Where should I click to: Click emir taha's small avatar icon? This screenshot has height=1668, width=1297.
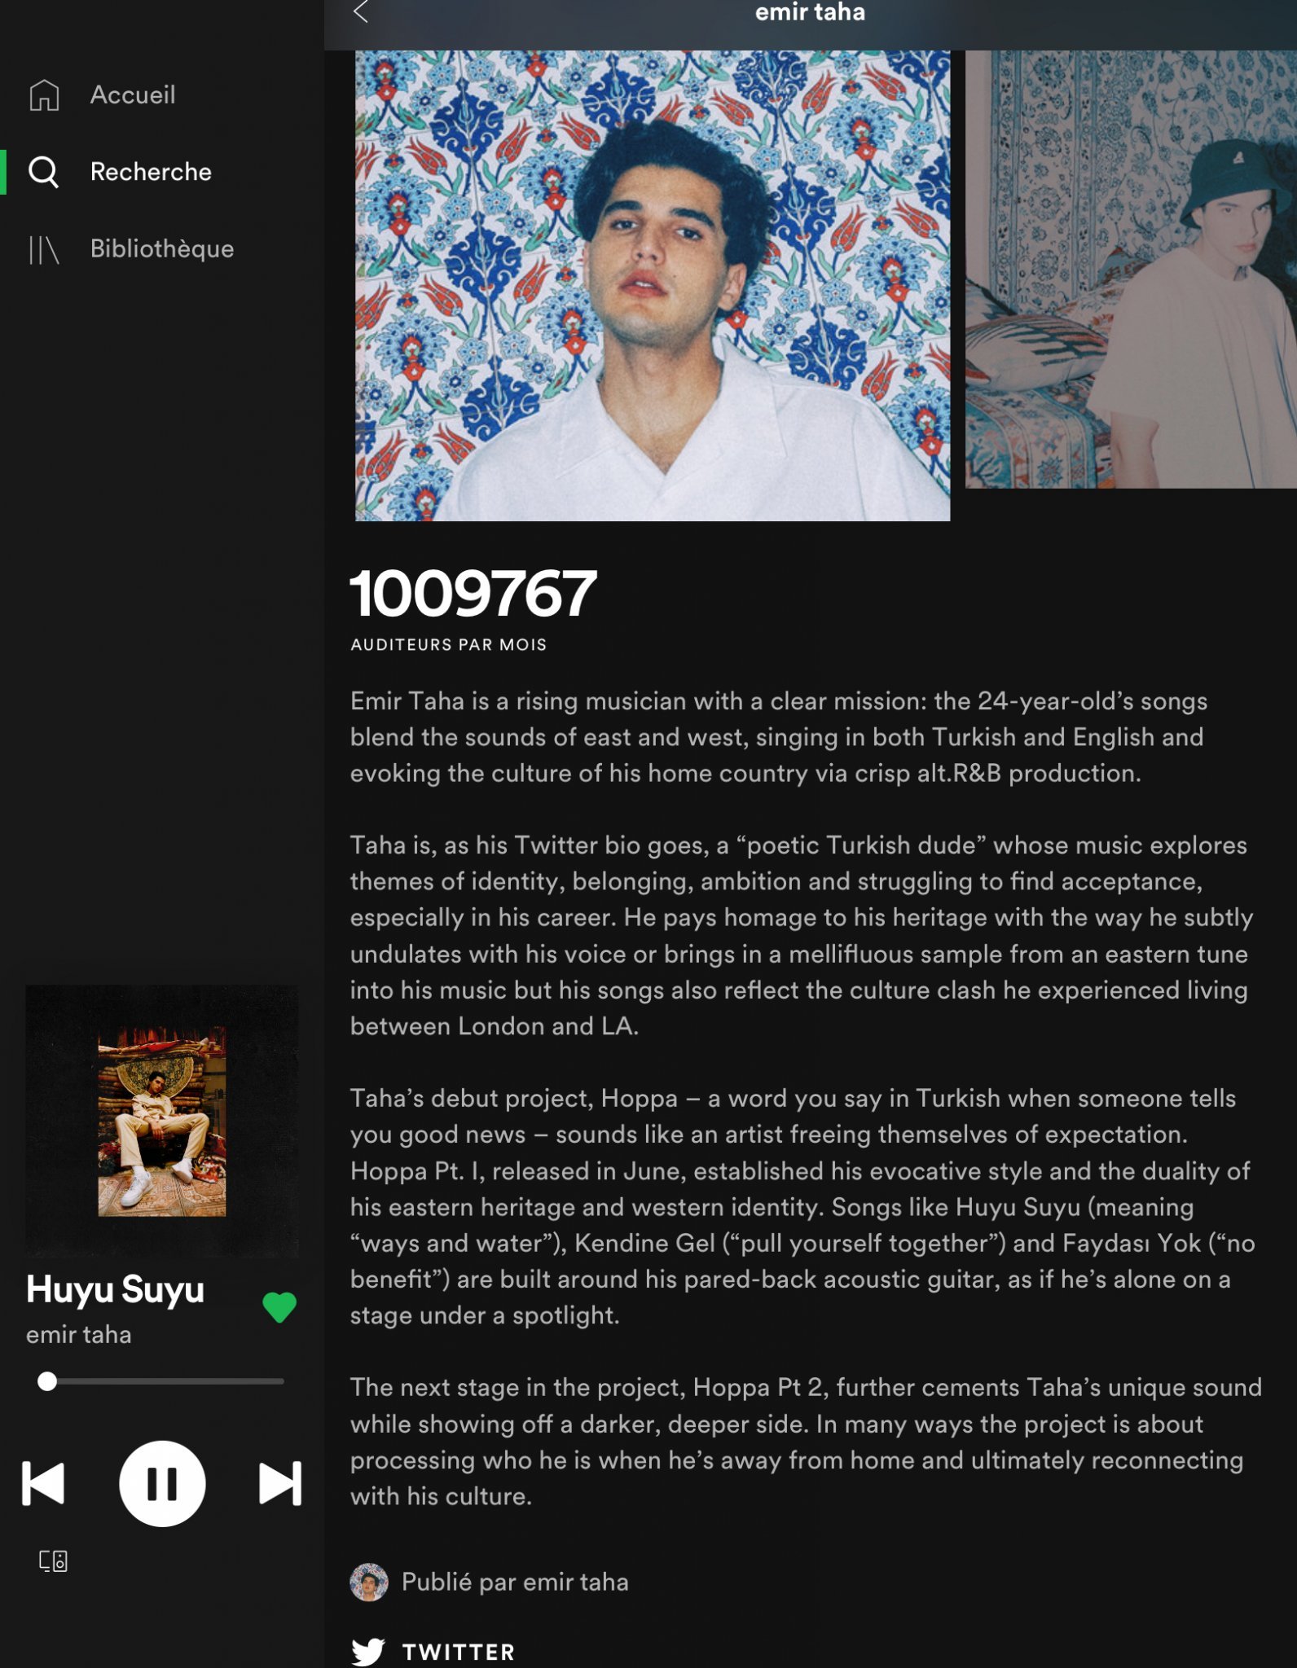click(369, 1582)
